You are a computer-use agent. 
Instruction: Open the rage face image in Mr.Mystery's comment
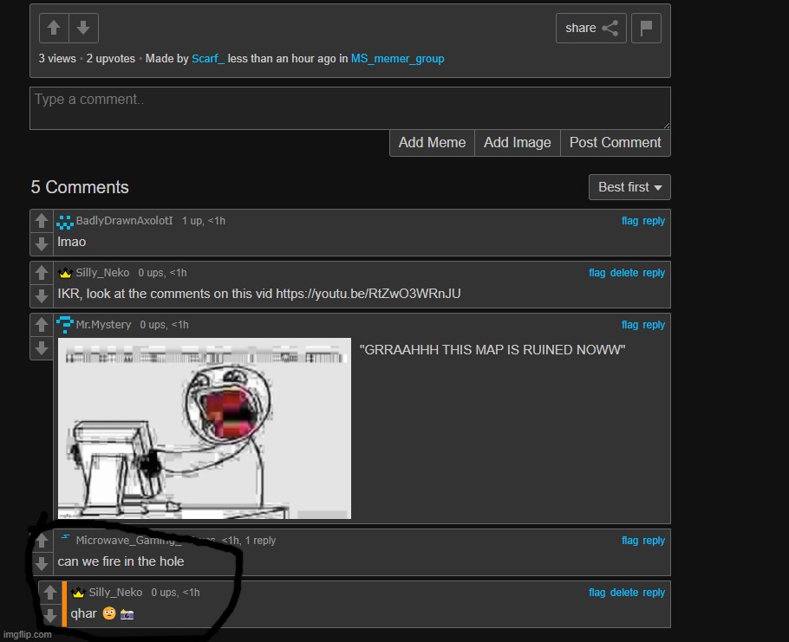205,429
